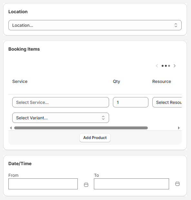Click the horizontal scrollbar thumb

[81, 128]
